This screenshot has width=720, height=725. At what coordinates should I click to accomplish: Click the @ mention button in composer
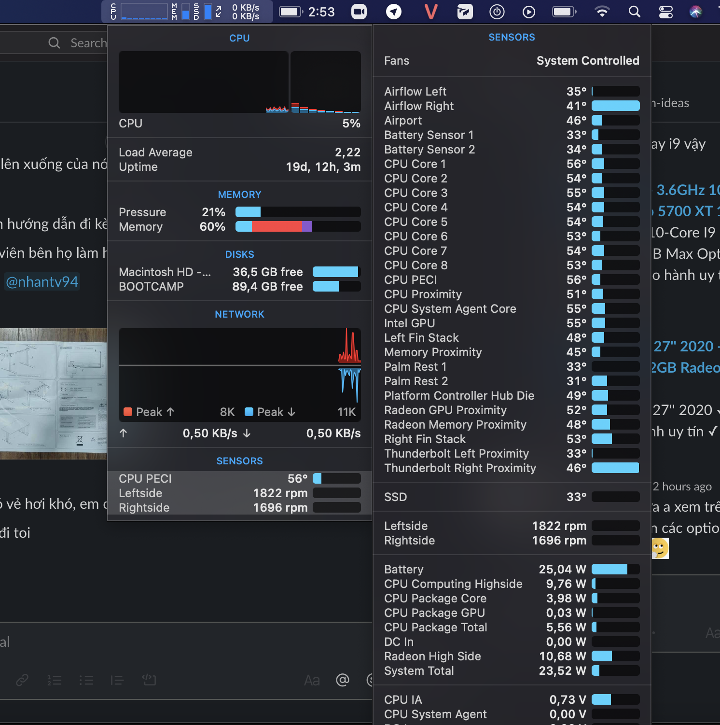coord(342,680)
